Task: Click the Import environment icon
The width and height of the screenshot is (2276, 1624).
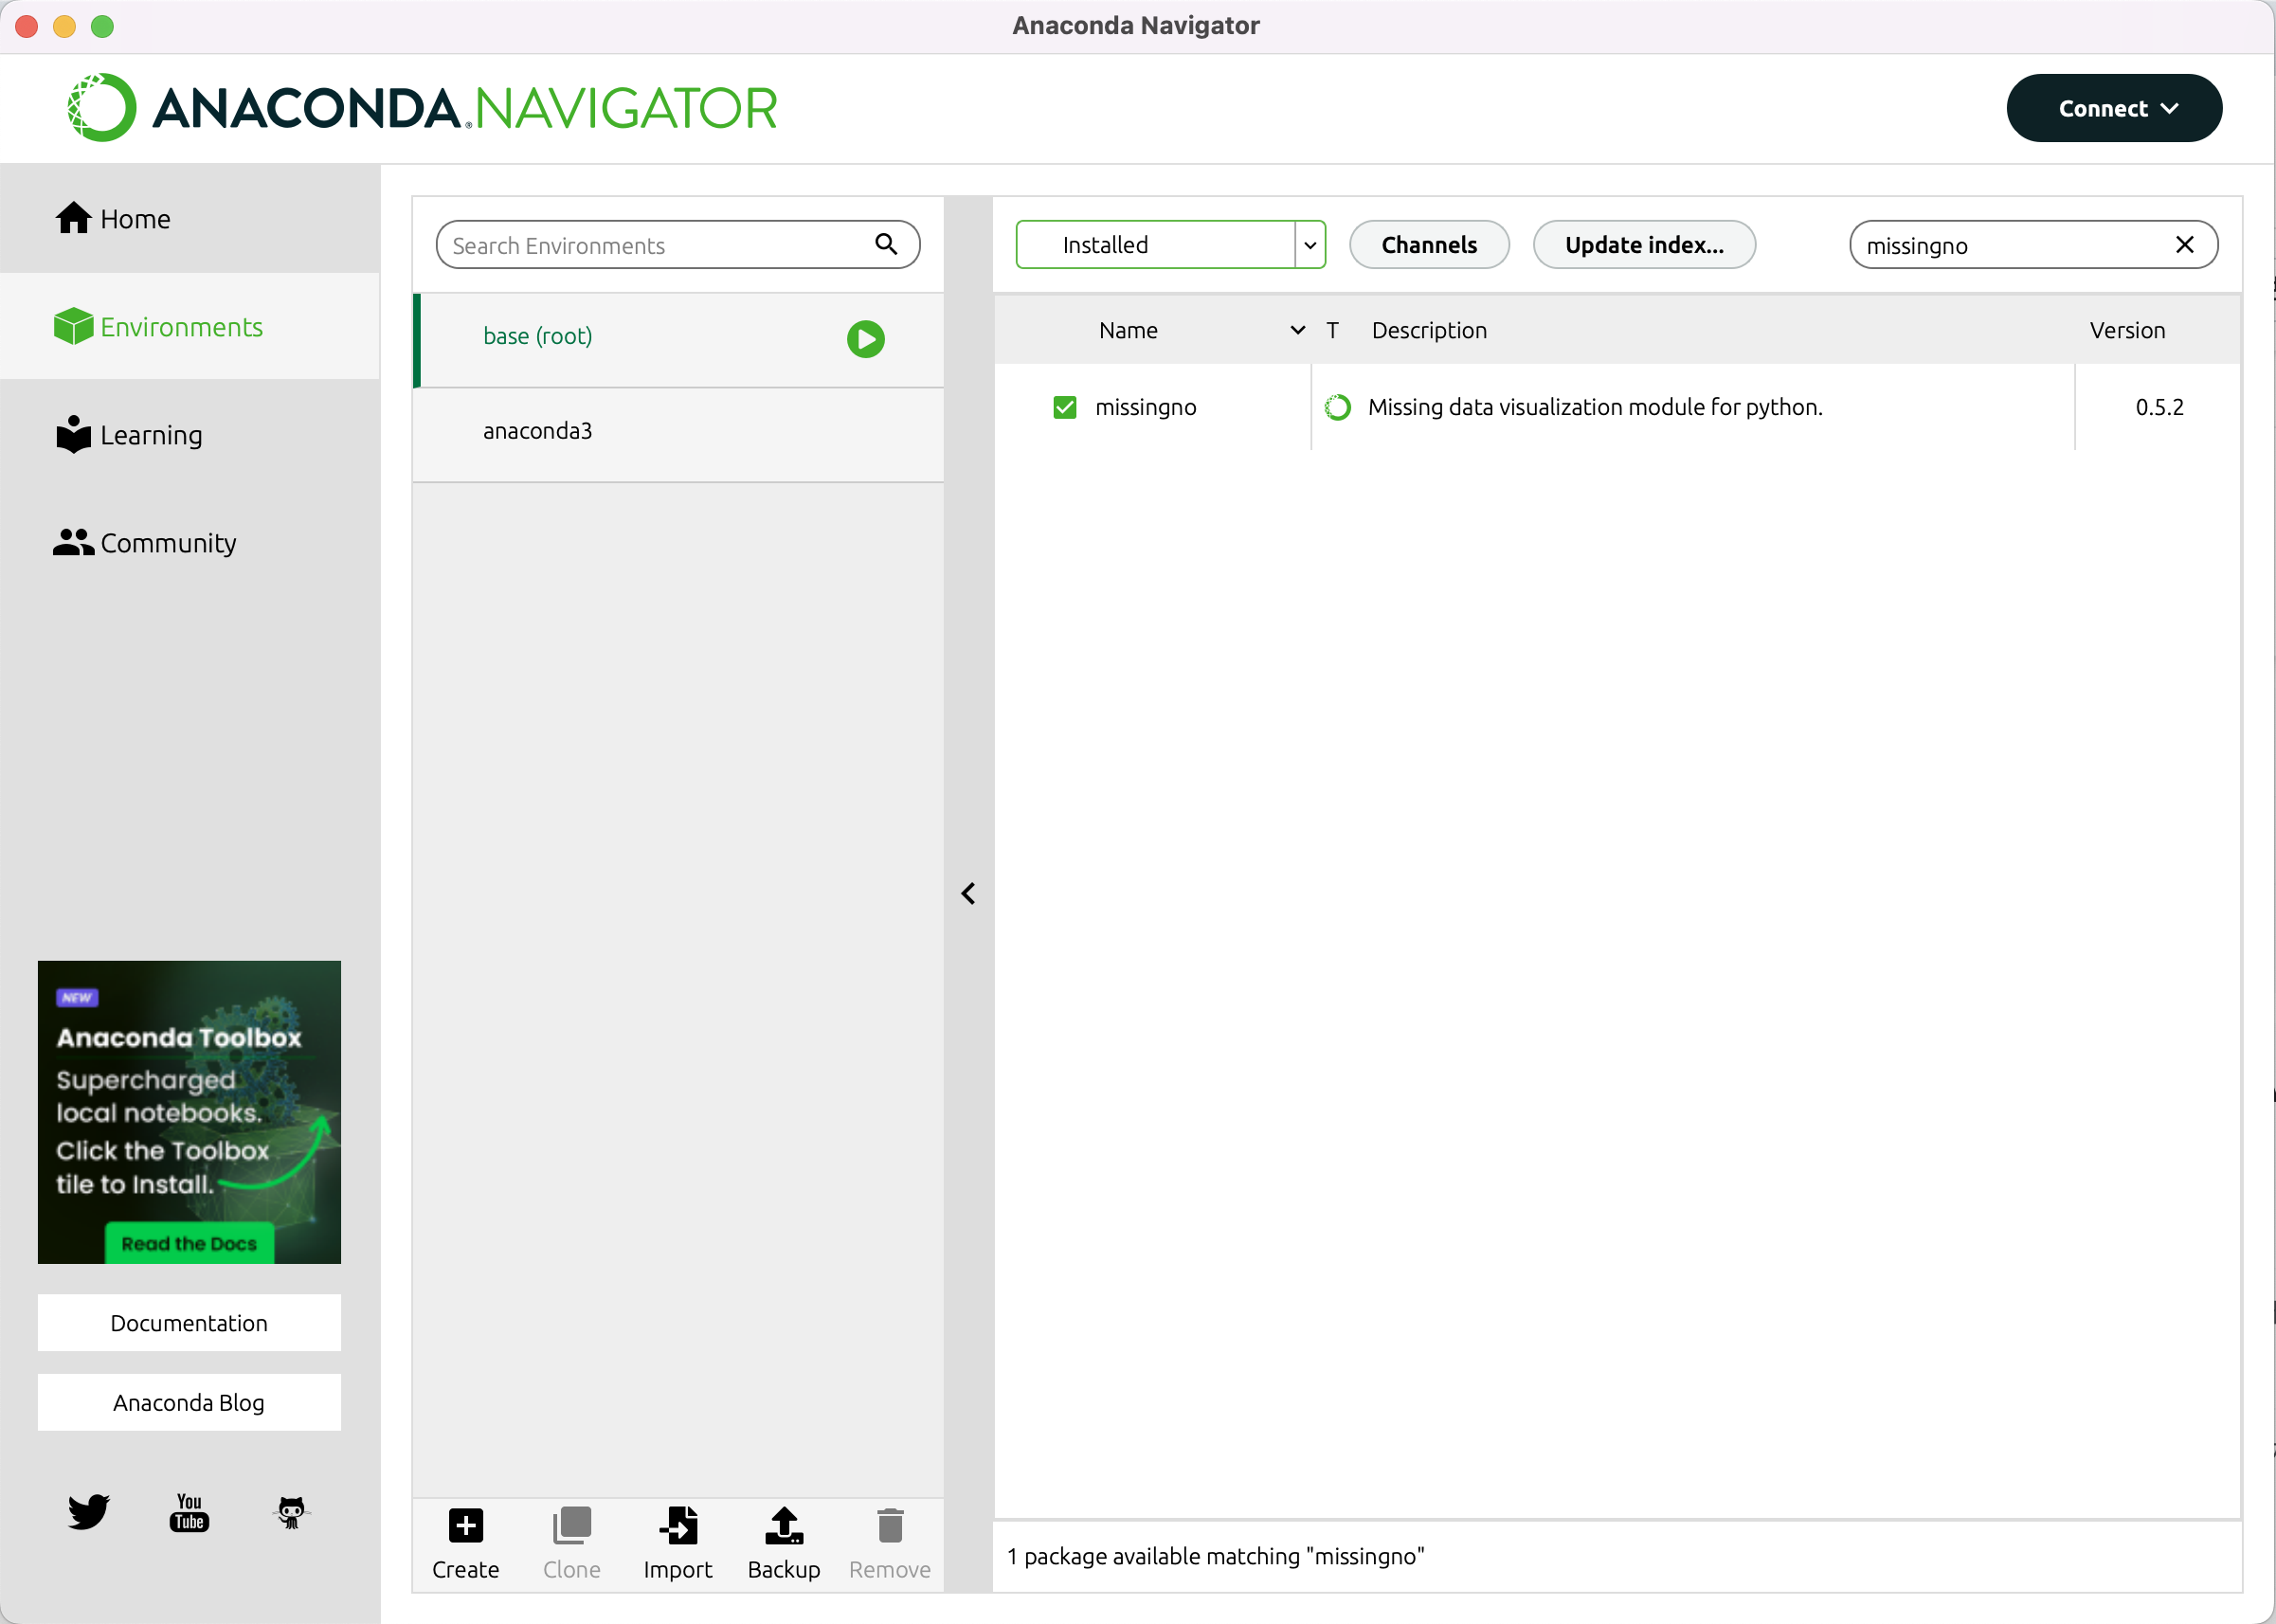Action: 678,1526
